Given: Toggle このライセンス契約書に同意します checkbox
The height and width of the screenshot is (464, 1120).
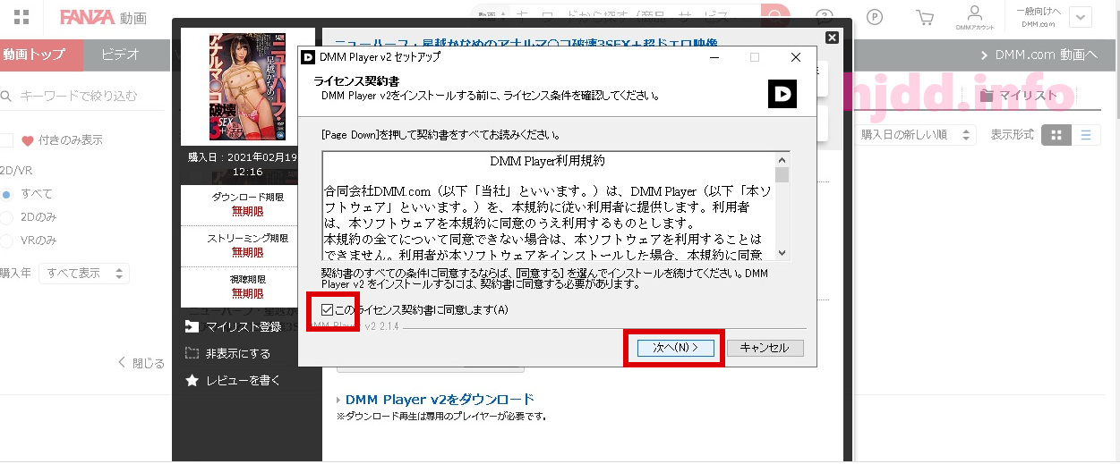Looking at the screenshot, I should [327, 309].
